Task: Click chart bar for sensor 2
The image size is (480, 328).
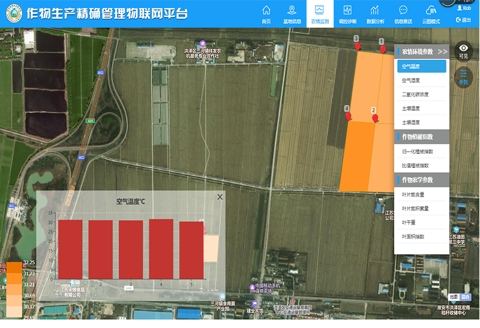Action: tap(100, 249)
